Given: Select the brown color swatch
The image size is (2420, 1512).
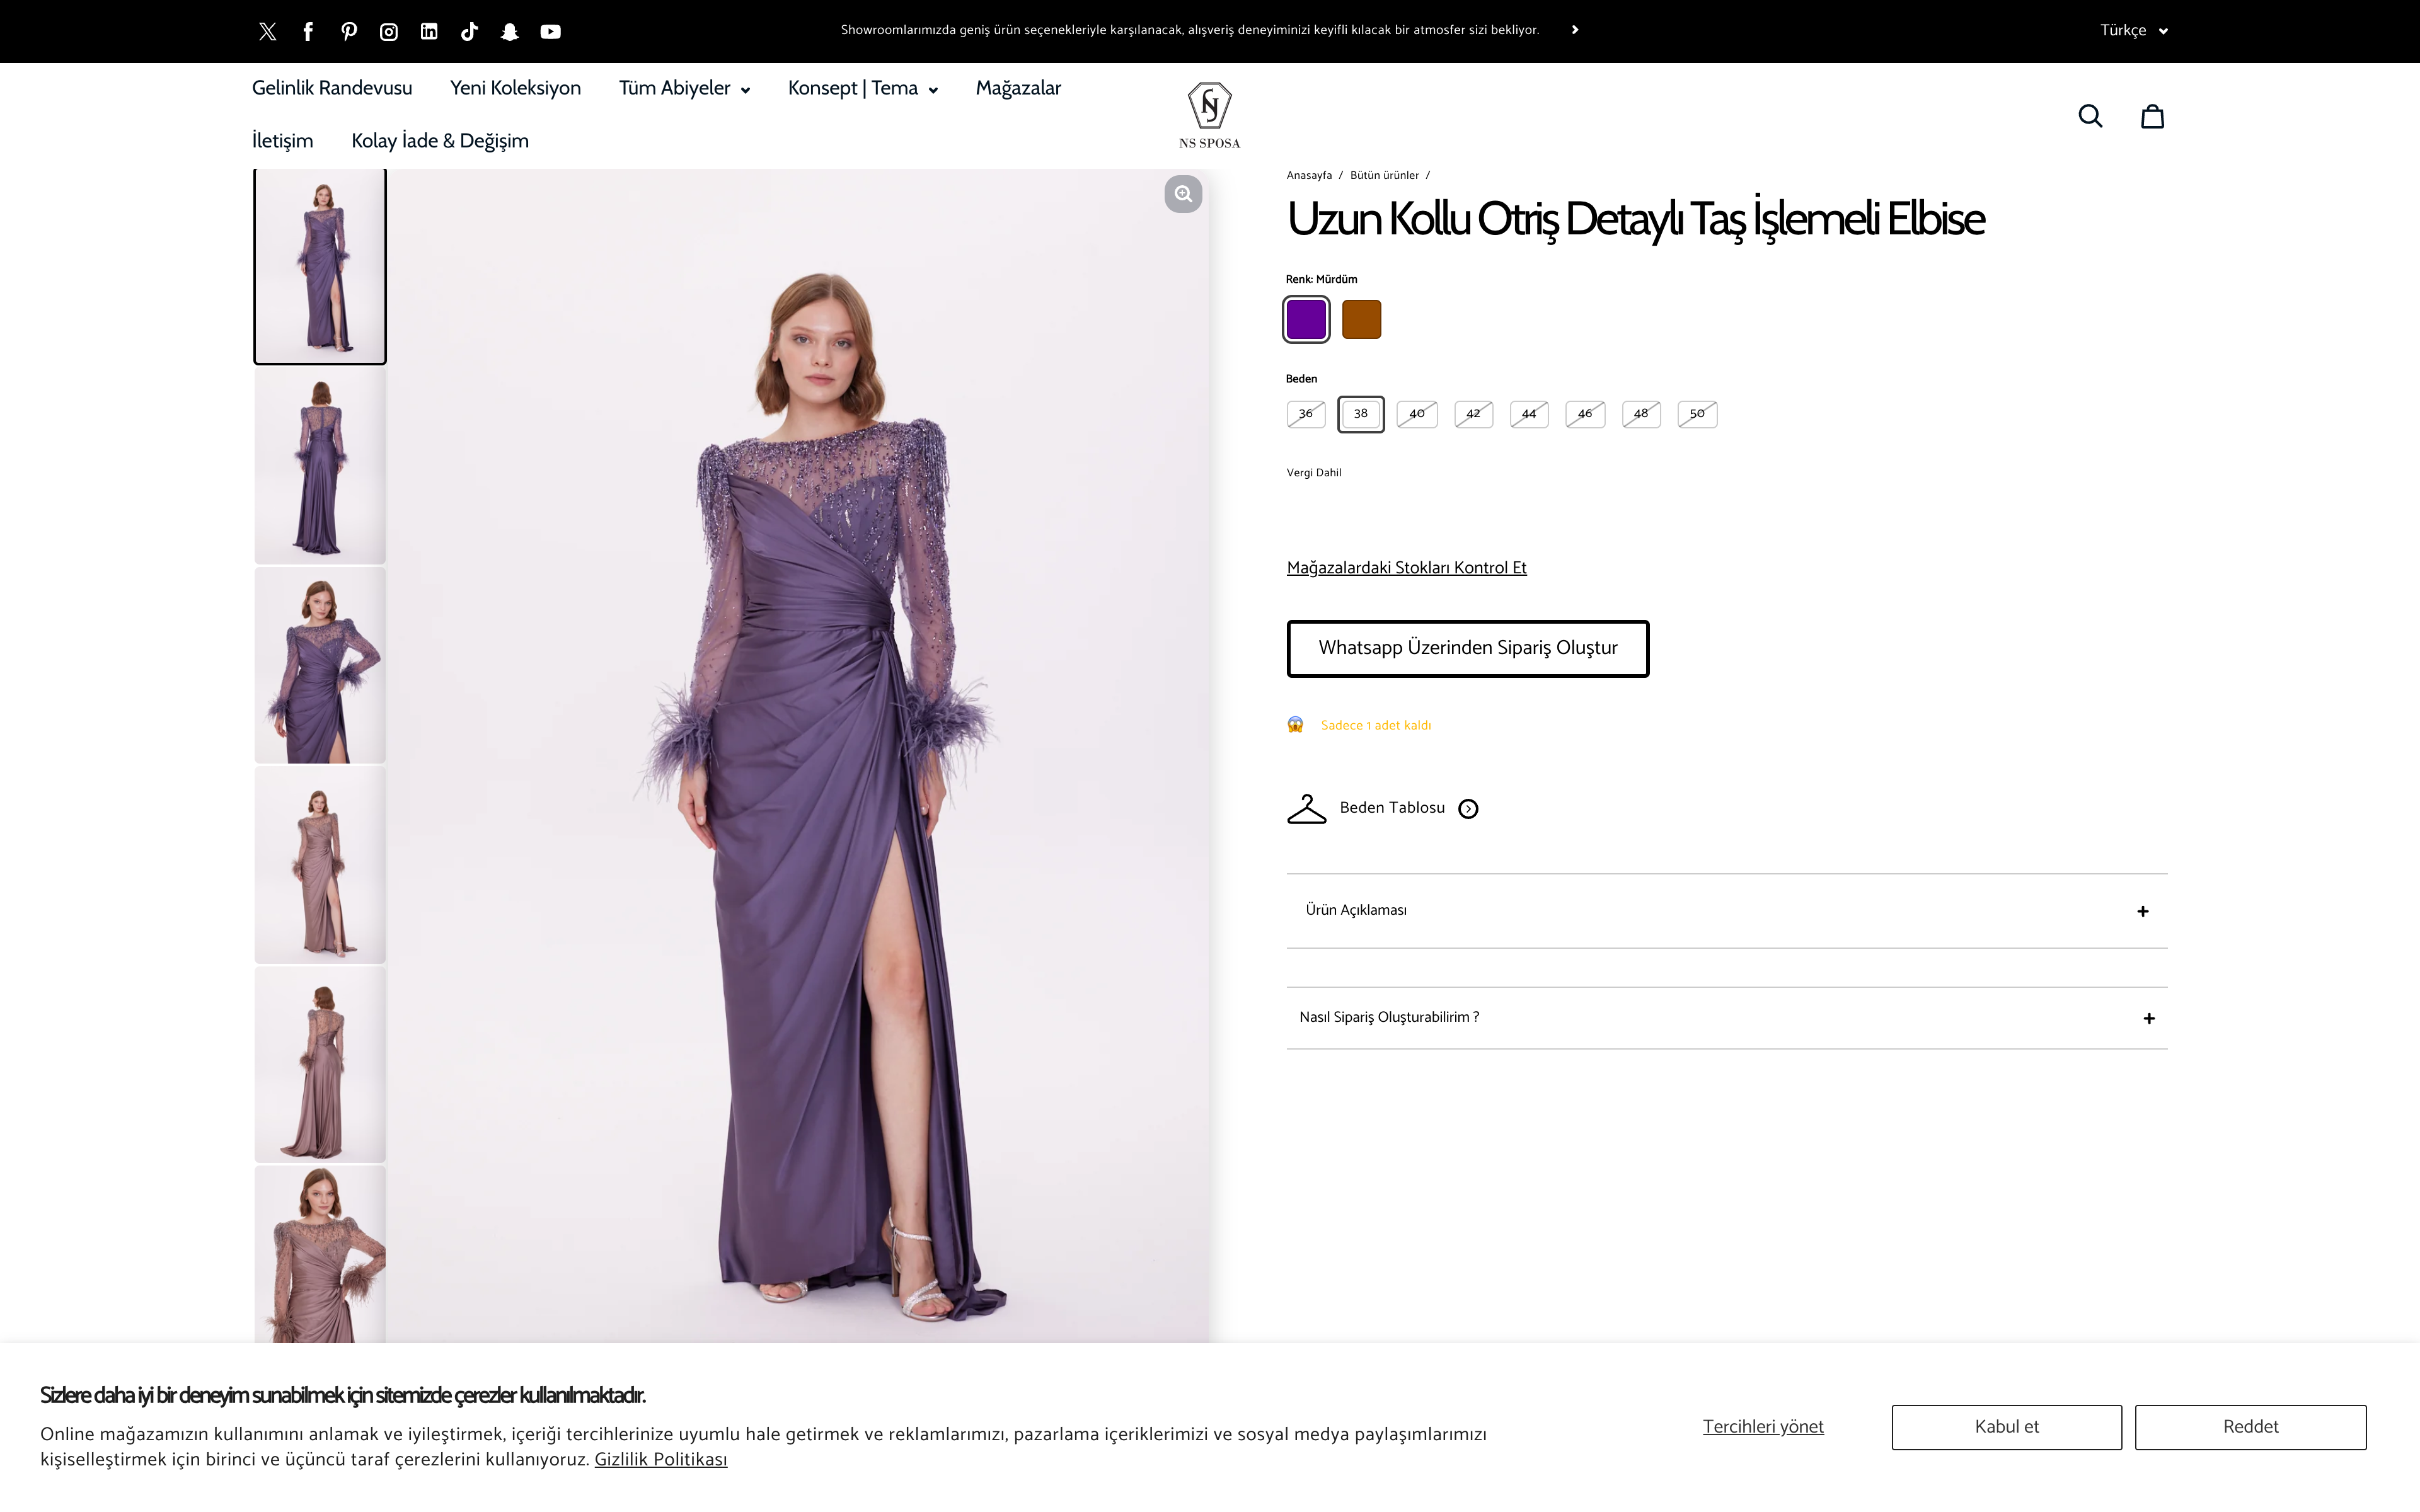Looking at the screenshot, I should coord(1361,320).
